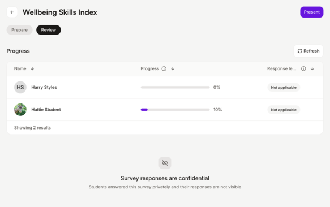Click the confidential crossed-eye icon
Image resolution: width=330 pixels, height=207 pixels.
pyautogui.click(x=165, y=163)
